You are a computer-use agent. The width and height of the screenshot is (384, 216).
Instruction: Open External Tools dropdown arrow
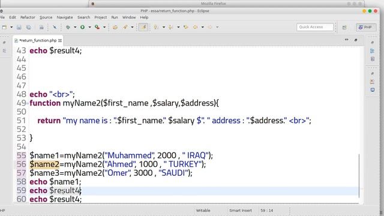pos(104,27)
